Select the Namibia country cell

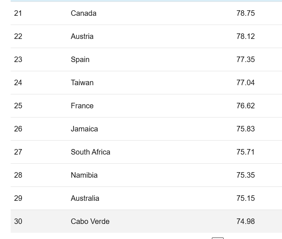(x=84, y=175)
